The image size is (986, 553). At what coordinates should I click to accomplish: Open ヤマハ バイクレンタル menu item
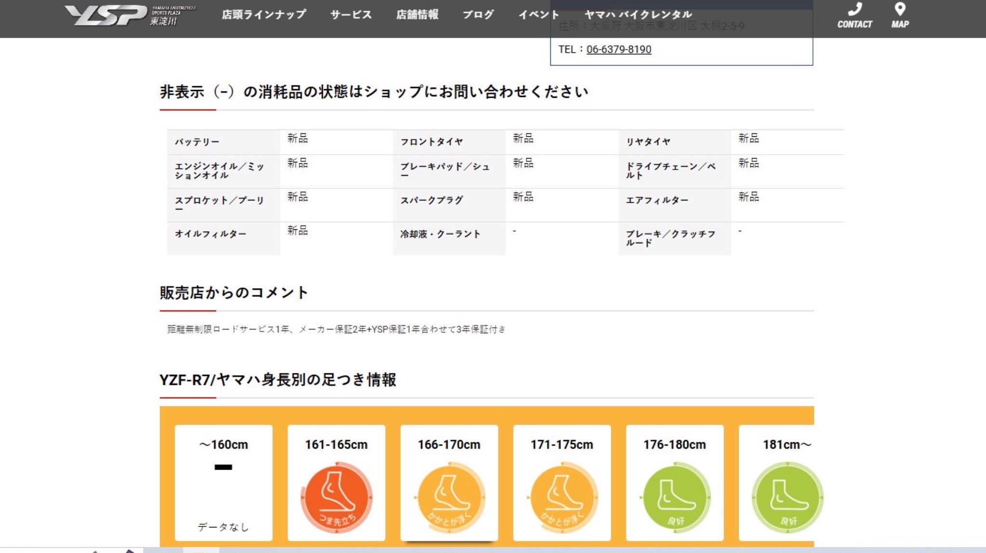pyautogui.click(x=638, y=14)
